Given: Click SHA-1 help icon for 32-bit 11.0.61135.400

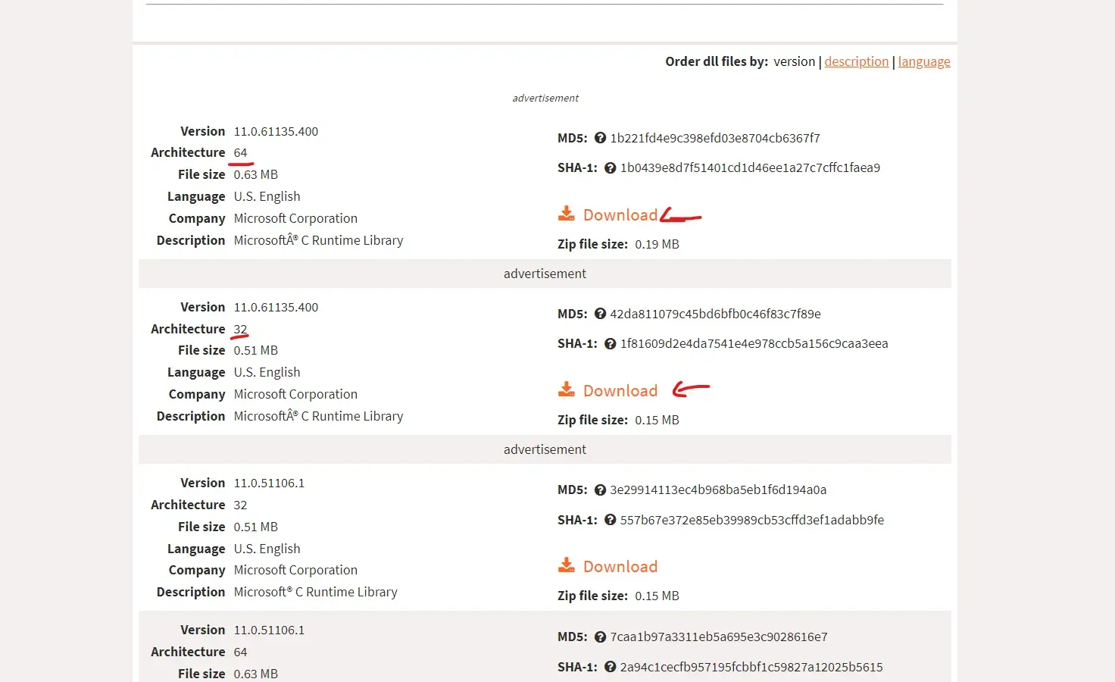Looking at the screenshot, I should [x=611, y=343].
